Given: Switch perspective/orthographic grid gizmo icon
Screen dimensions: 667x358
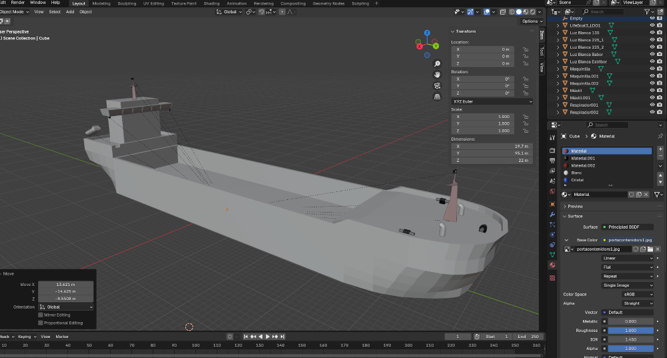Looking at the screenshot, I should pyautogui.click(x=437, y=97).
